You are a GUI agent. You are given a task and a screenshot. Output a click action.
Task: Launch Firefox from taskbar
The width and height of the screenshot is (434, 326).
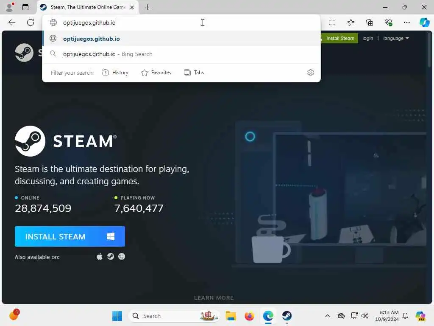[x=249, y=316]
